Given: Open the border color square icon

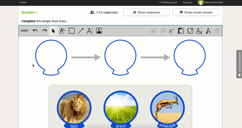Looking at the screenshot, I should tap(181, 31).
